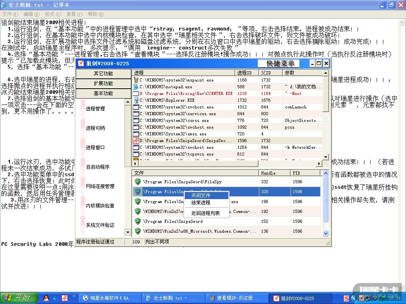Click file list scrollbar up arrow
This screenshot has width=406, height=304.
pyautogui.click(x=326, y=173)
